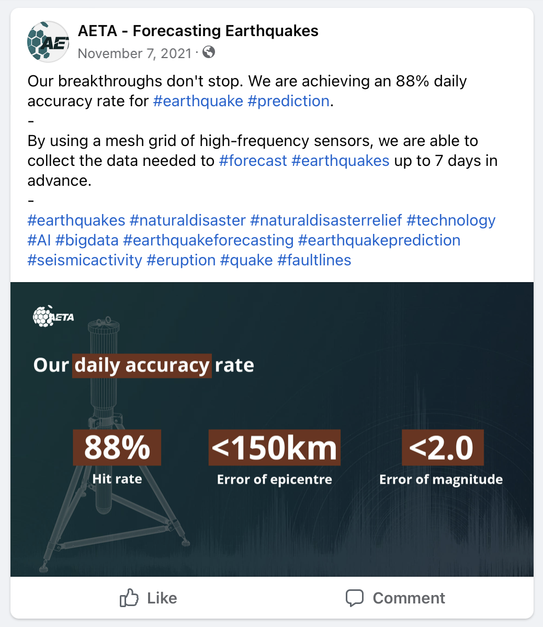The height and width of the screenshot is (627, 543).
Task: Follow the #prediction hashtag link
Action: pyautogui.click(x=288, y=101)
